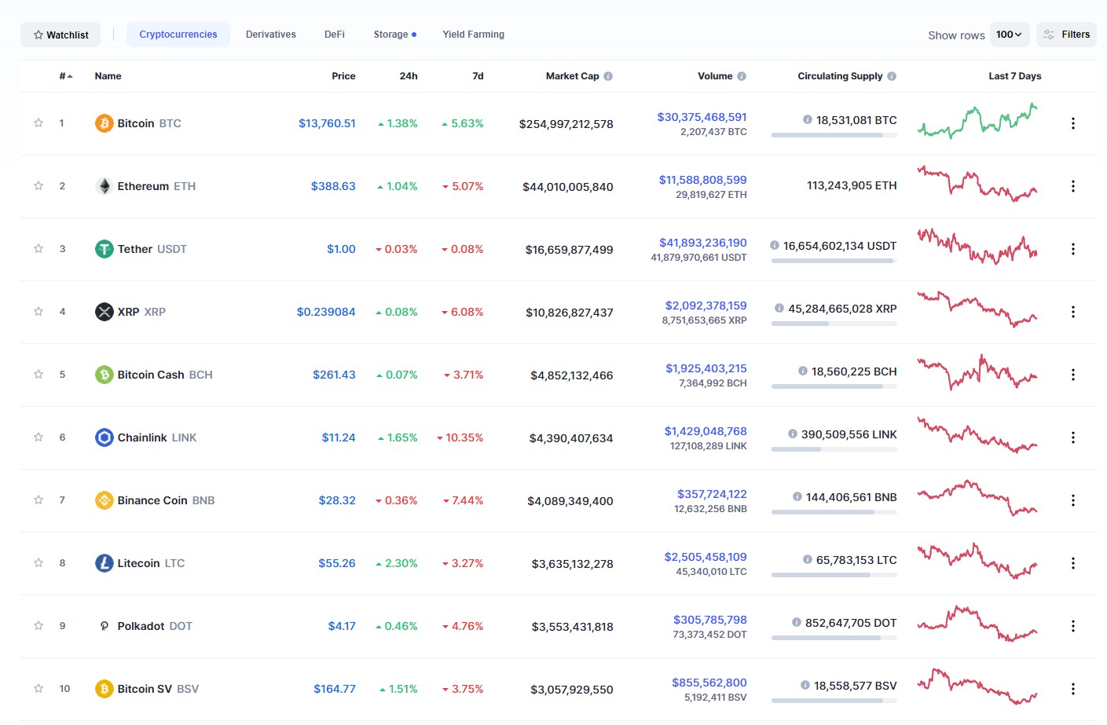This screenshot has width=1107, height=725.
Task: Open Litecoin price link $55.26
Action: click(337, 563)
